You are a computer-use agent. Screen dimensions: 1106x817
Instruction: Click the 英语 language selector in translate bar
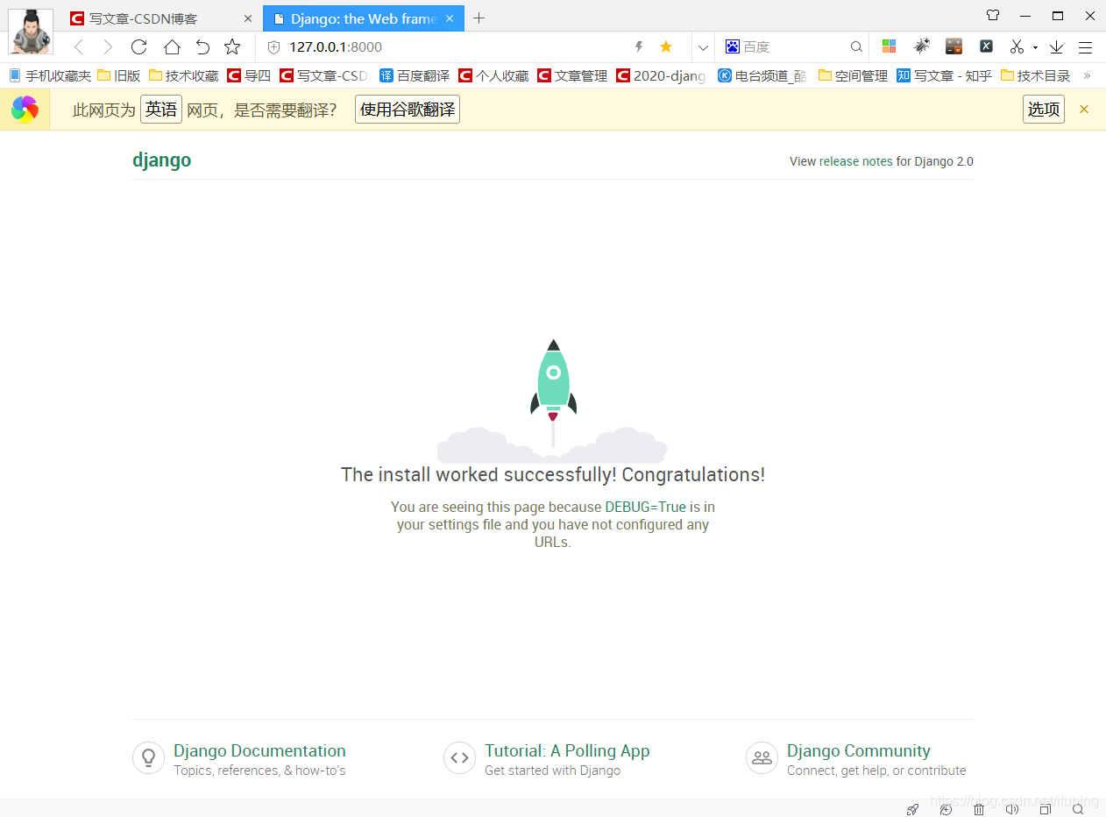pyautogui.click(x=161, y=110)
